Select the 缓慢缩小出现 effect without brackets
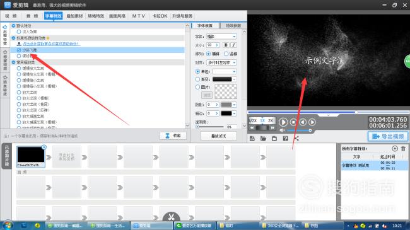The image size is (410, 230). coord(19,80)
